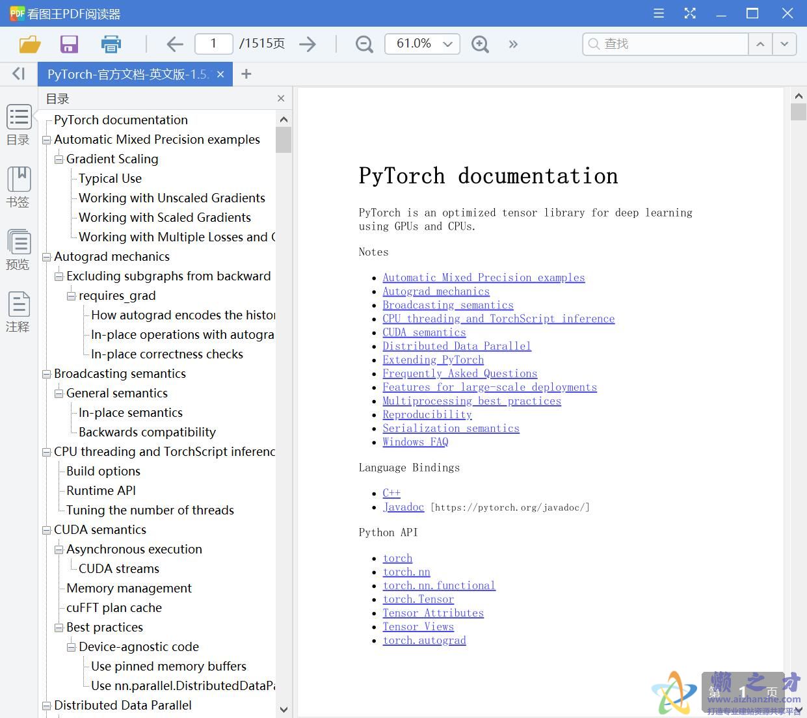The image size is (807, 718).
Task: Open the CUDA semantics link
Action: click(423, 332)
